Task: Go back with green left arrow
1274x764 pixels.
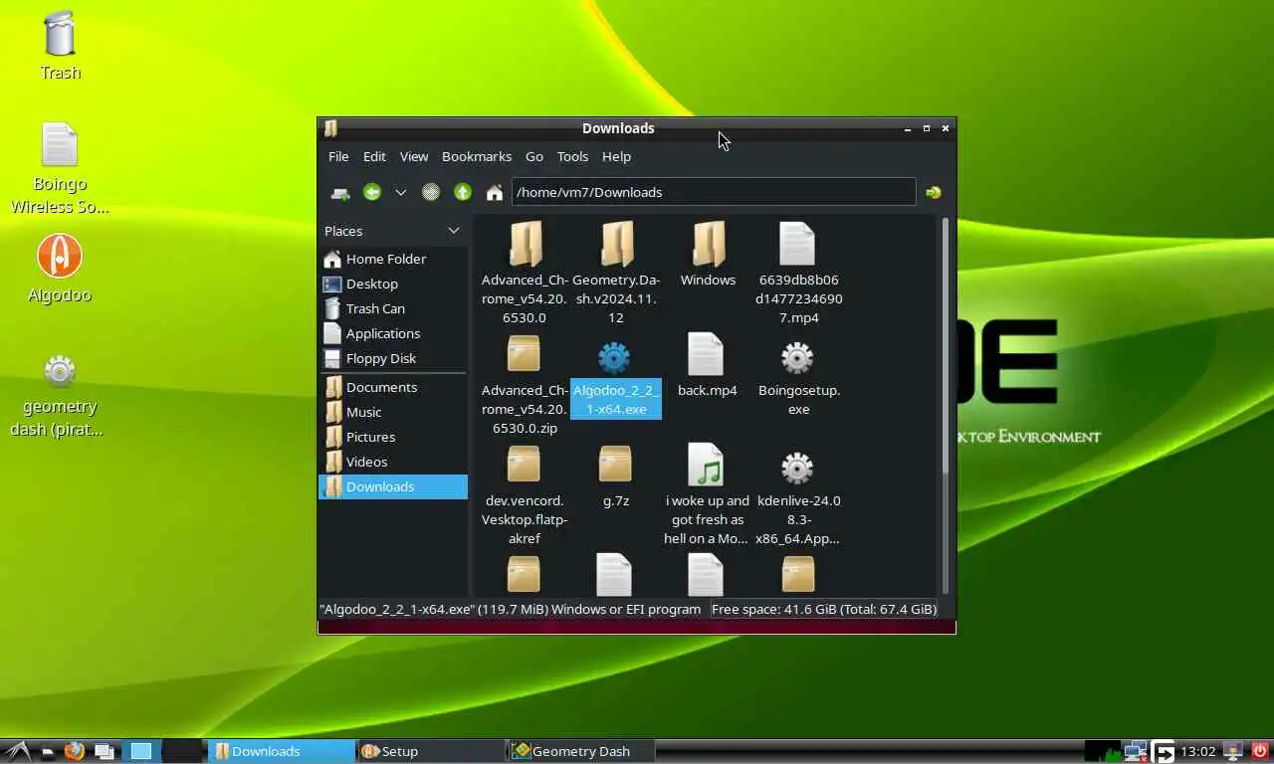Action: pos(372,192)
